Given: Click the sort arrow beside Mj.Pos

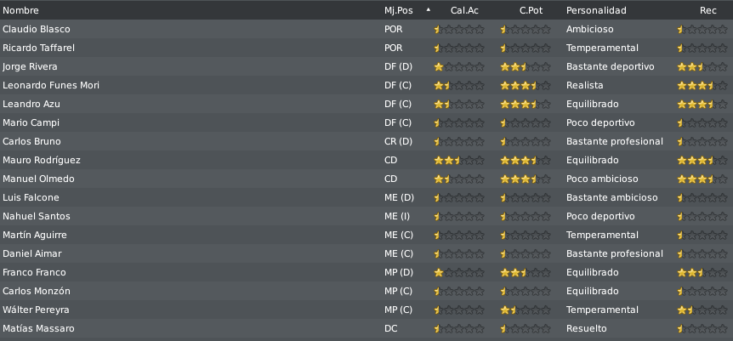Looking at the screenshot, I should click(x=429, y=9).
